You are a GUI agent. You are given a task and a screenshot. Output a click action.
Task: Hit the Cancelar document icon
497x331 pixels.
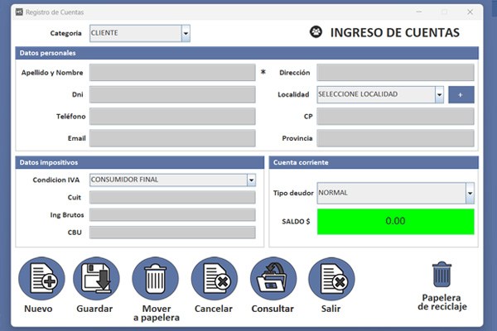214,280
